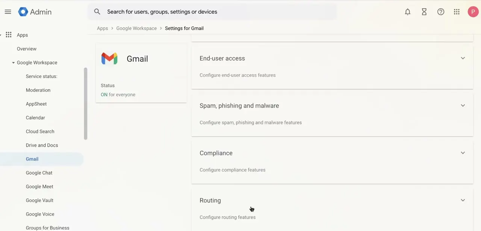Image resolution: width=481 pixels, height=231 pixels.
Task: Open AppSheet in the sidebar
Action: click(x=36, y=104)
